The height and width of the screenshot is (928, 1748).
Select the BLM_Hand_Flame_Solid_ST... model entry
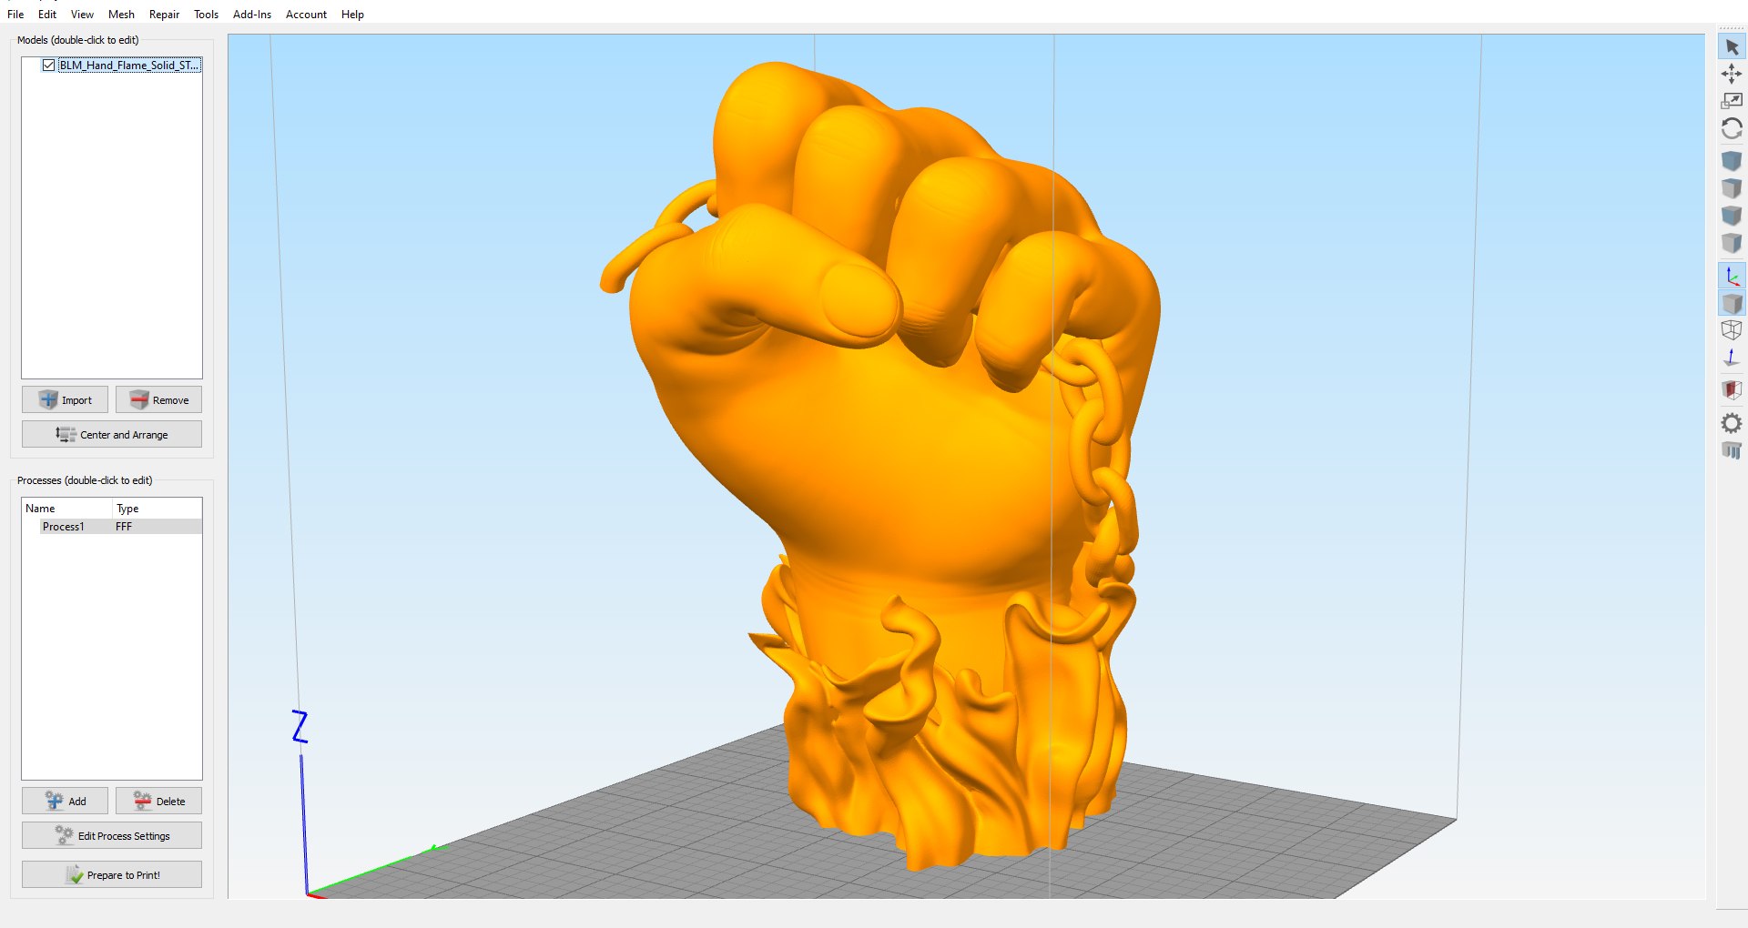point(129,66)
